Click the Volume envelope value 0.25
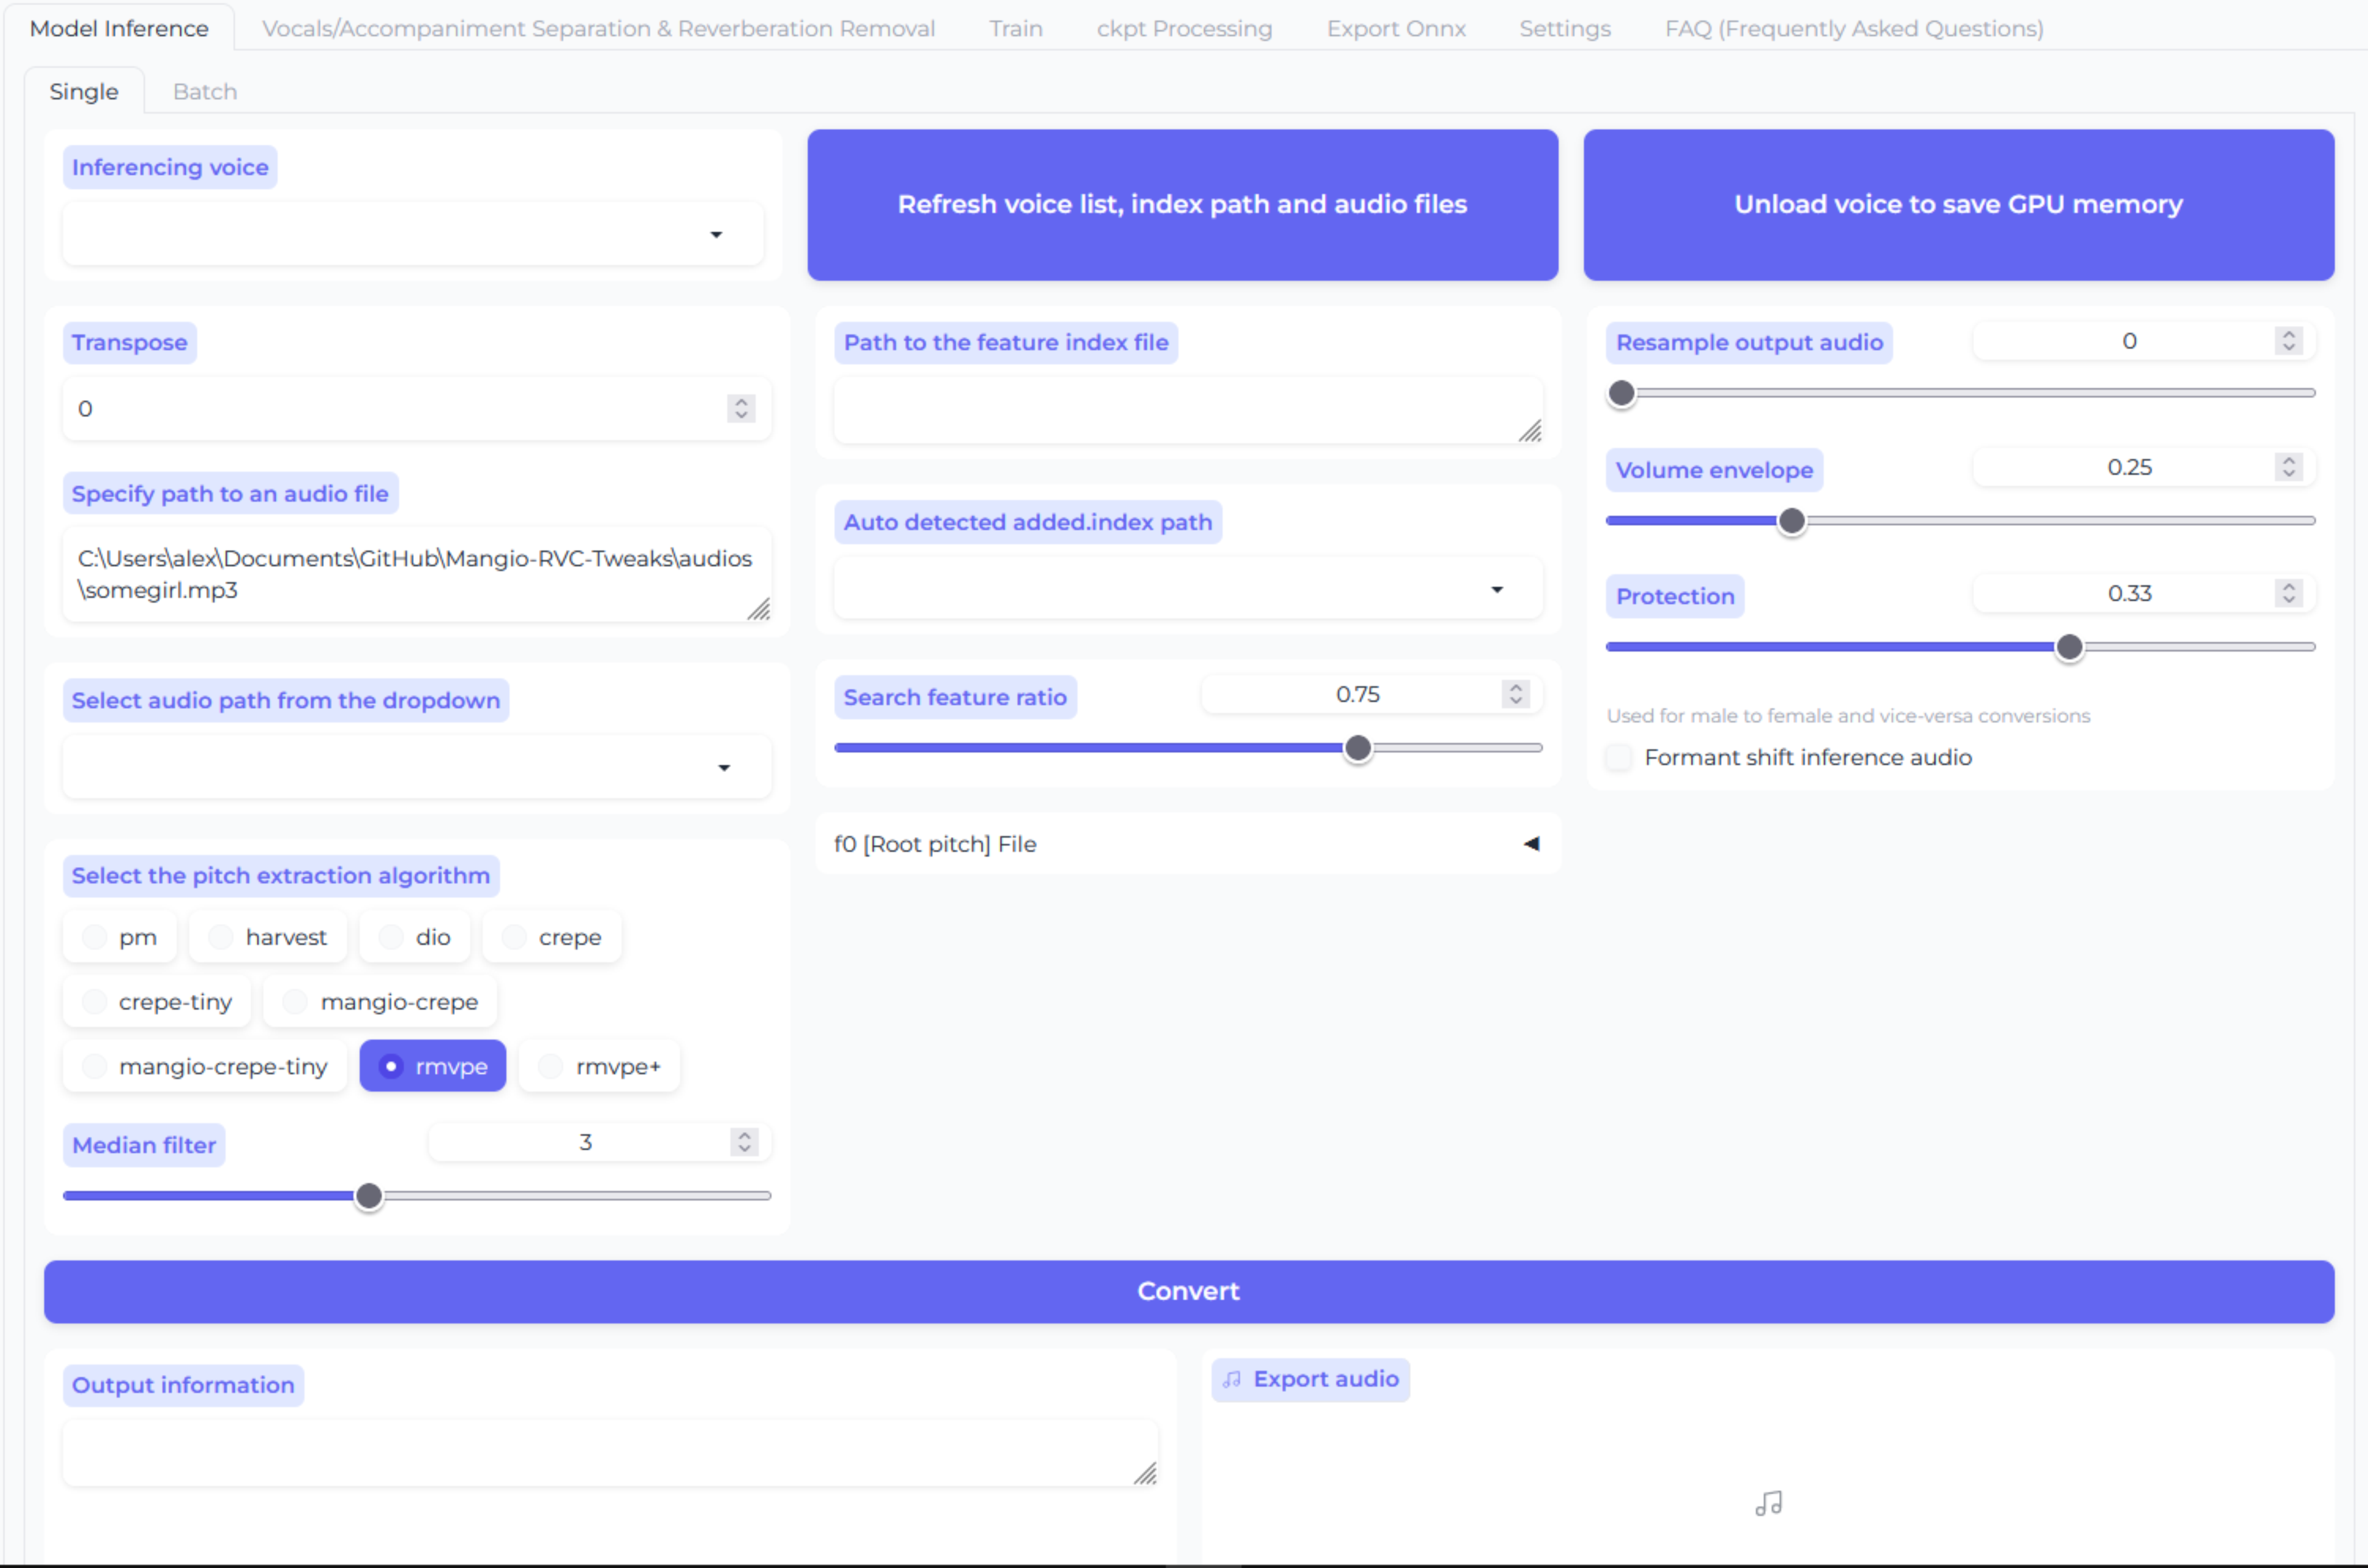Screen dimensions: 2368x1568 tap(2130, 467)
